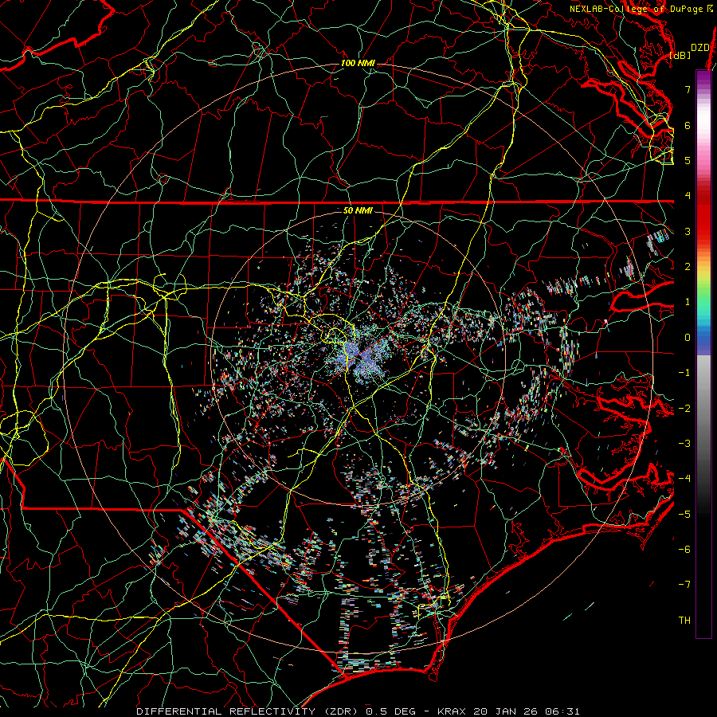Click the TH threshold label

click(684, 620)
